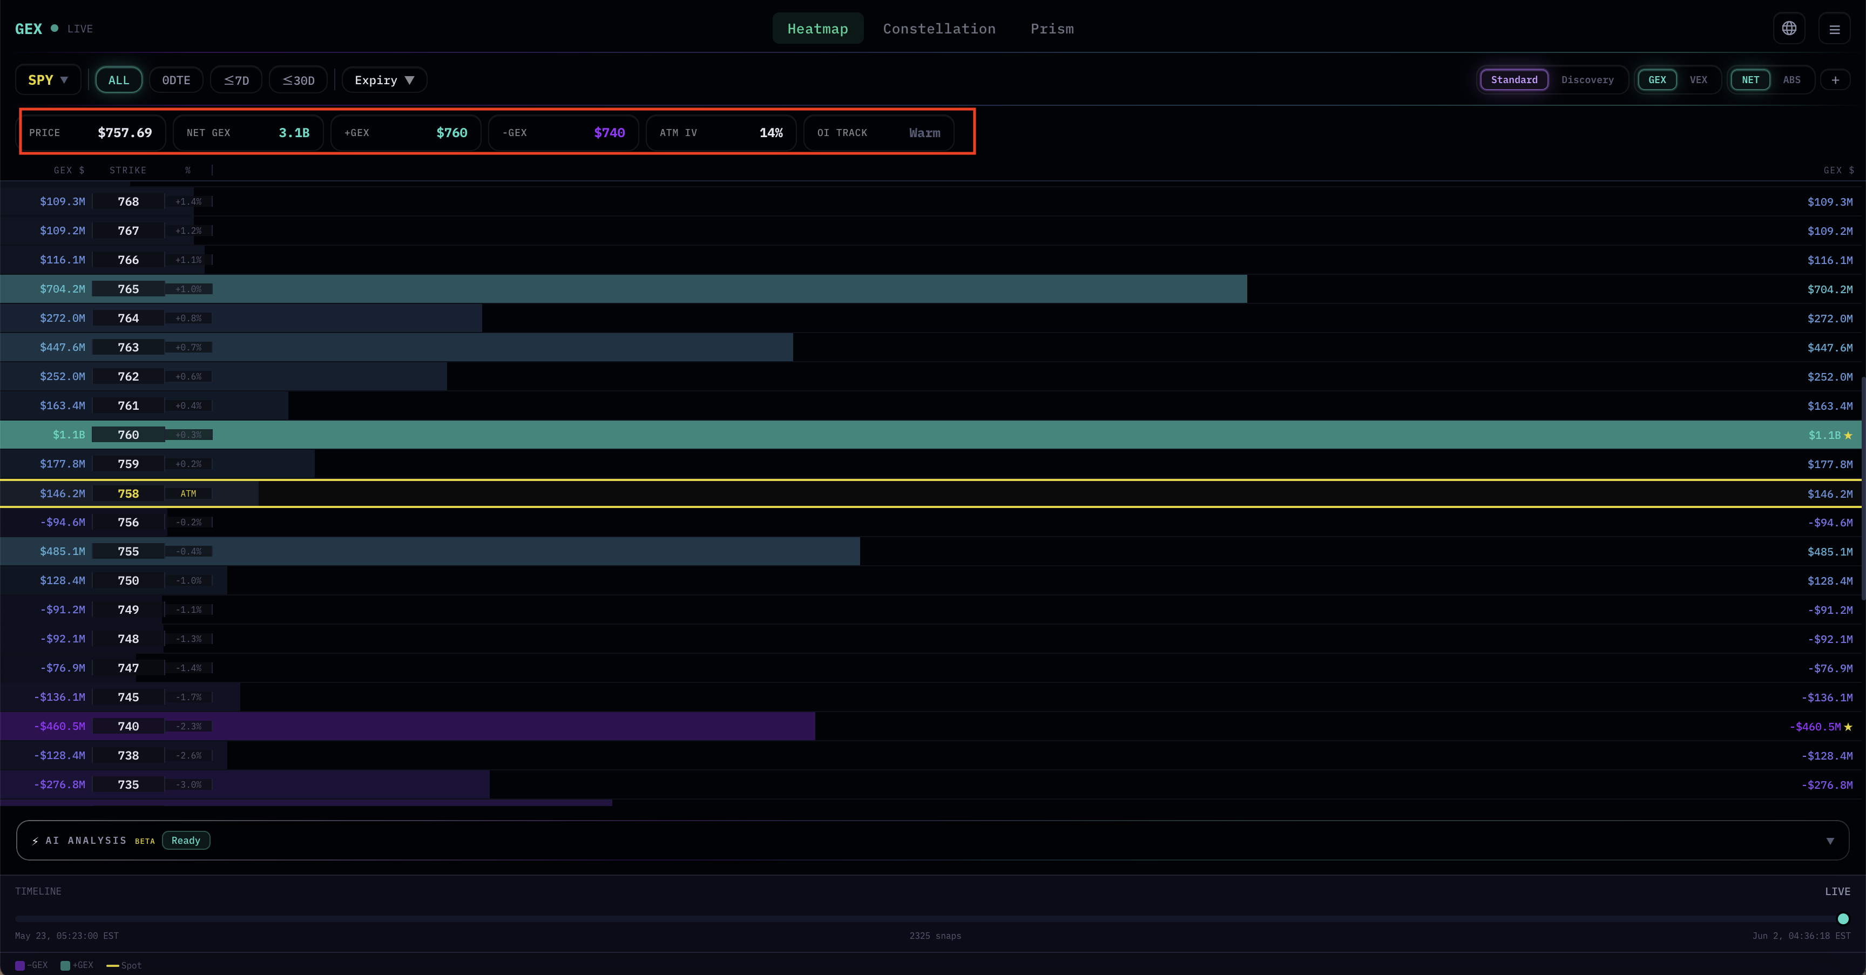The image size is (1866, 975).
Task: Click the ATM IV 14% card
Action: tap(721, 133)
